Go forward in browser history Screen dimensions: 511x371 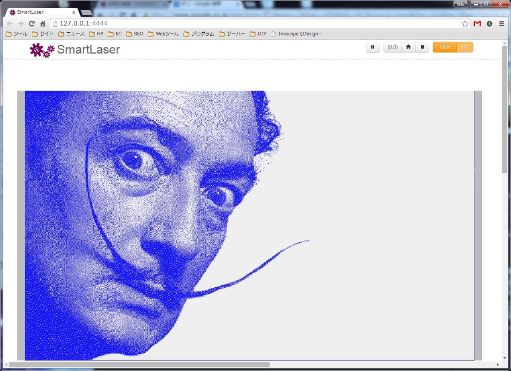(x=20, y=24)
